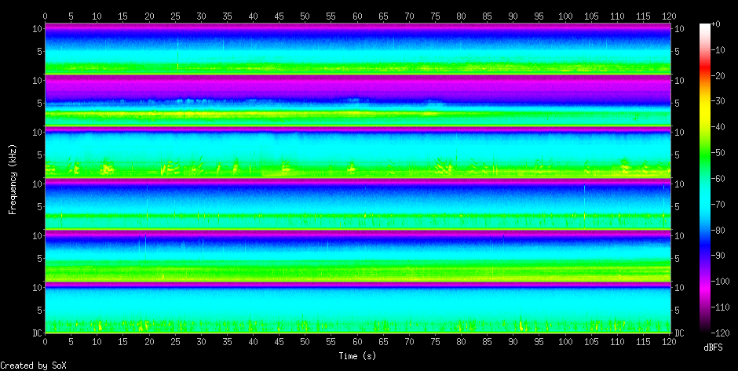The image size is (738, 371).
Task: Click the 'dBFS' label below the color scale
Action: [712, 347]
